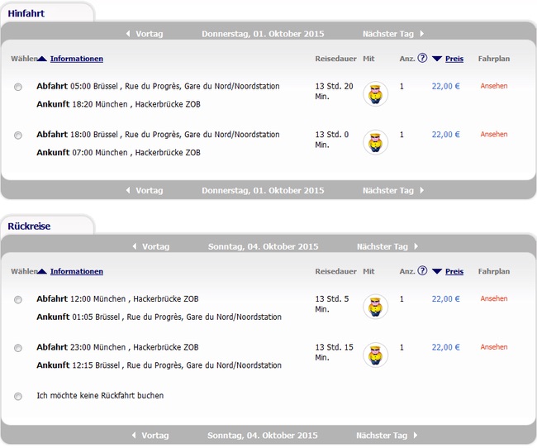The image size is (537, 448).
Task: Go to Nächster Tag below Hinfahrt list
Action: 392,191
